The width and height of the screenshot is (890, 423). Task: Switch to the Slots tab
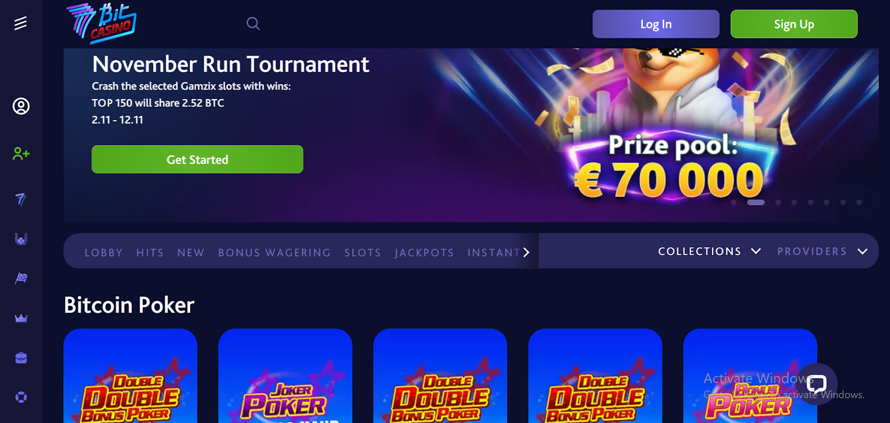click(x=363, y=253)
